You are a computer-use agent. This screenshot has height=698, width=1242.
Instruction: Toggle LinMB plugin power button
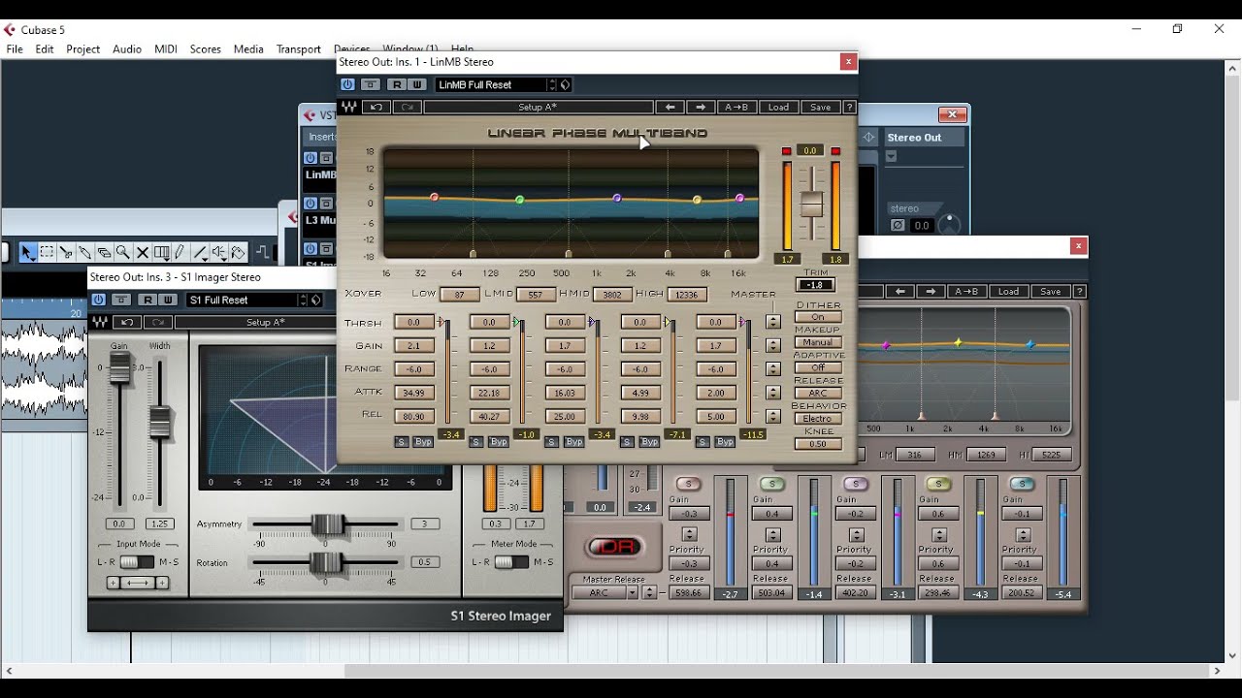coord(347,85)
